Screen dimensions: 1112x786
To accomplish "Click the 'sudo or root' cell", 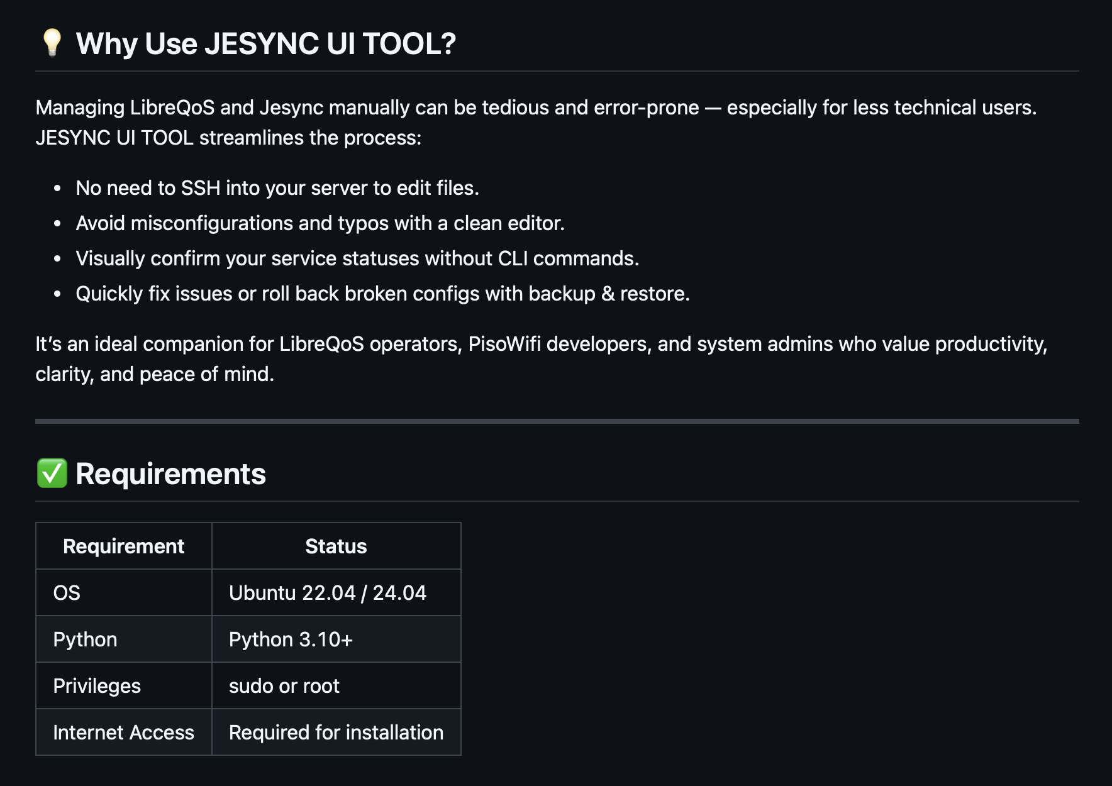I will [336, 685].
